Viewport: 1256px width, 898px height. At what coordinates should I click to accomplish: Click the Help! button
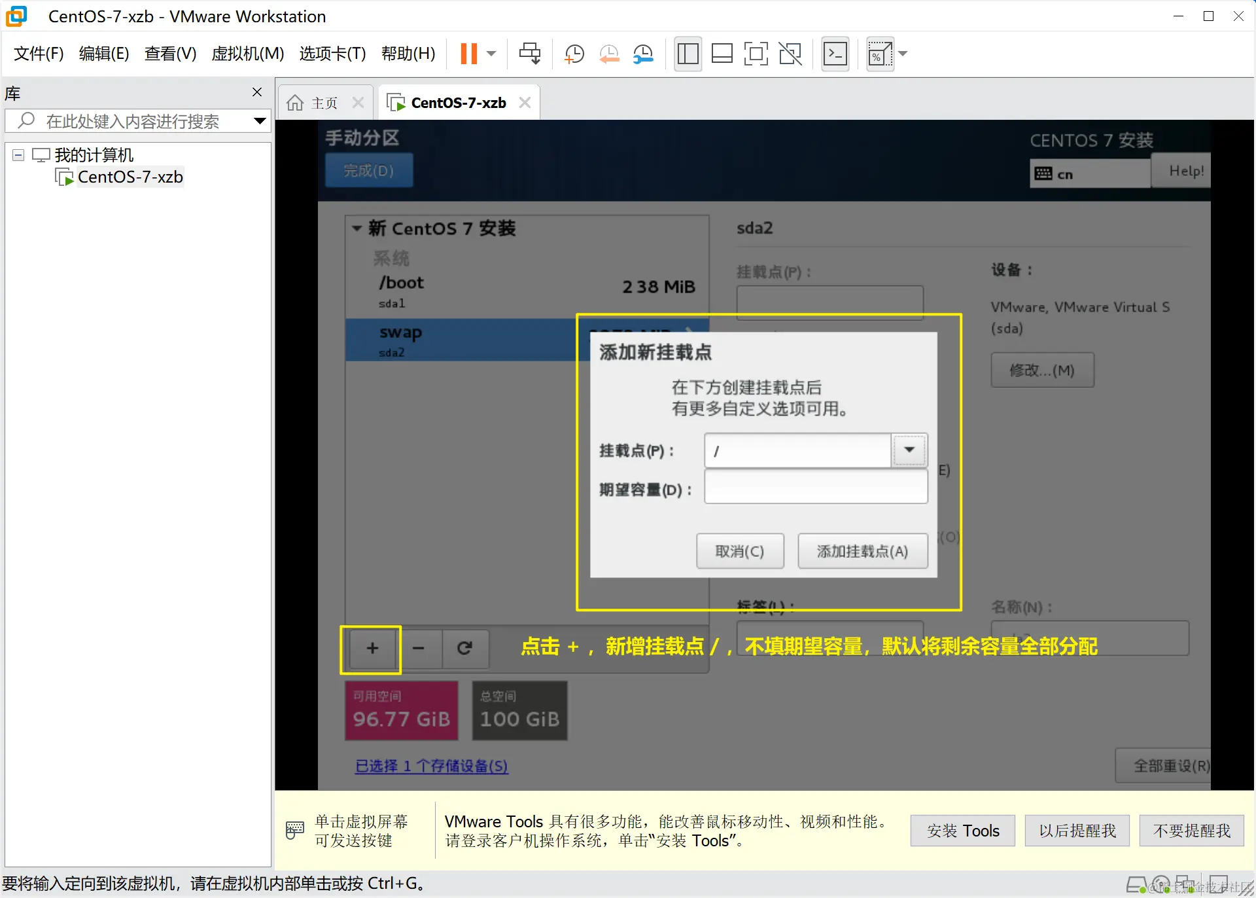click(1181, 171)
